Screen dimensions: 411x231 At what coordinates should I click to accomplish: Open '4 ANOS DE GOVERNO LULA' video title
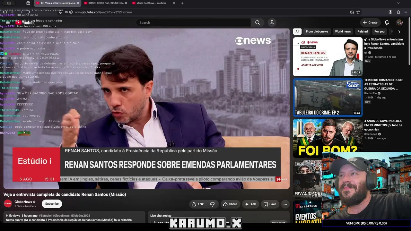click(383, 125)
